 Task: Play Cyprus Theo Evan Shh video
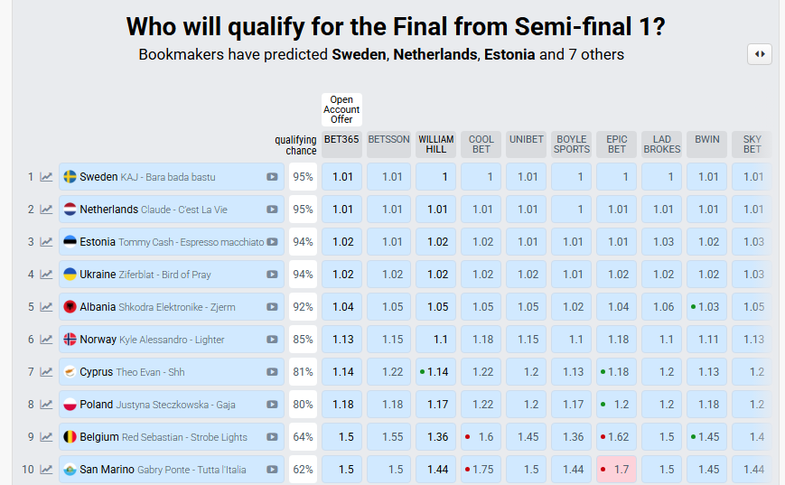(272, 372)
